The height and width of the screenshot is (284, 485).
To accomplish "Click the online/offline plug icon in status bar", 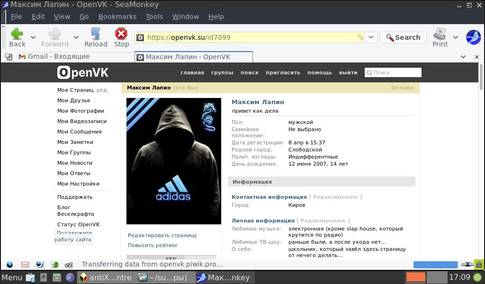I will click(x=467, y=265).
